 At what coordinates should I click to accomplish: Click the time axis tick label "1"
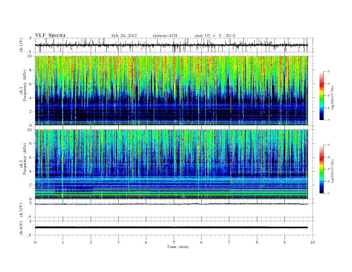[63, 242]
